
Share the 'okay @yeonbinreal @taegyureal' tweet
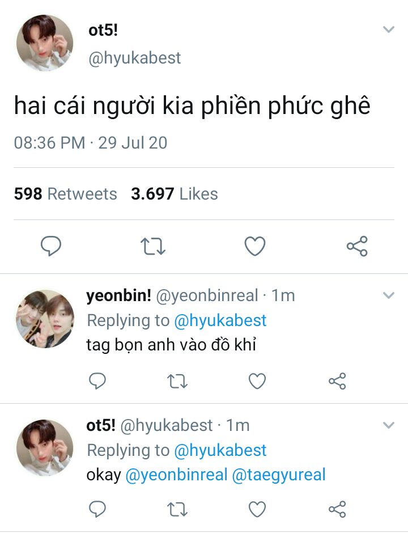(x=337, y=509)
